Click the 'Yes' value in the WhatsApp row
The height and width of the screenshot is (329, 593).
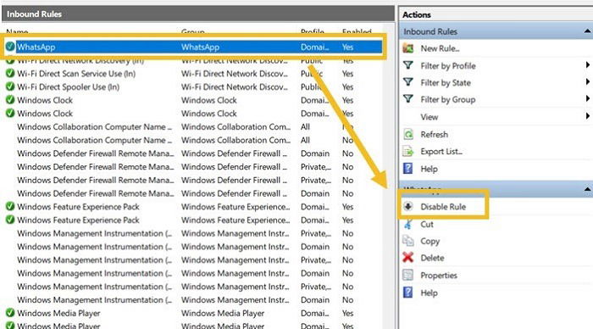pyautogui.click(x=347, y=47)
